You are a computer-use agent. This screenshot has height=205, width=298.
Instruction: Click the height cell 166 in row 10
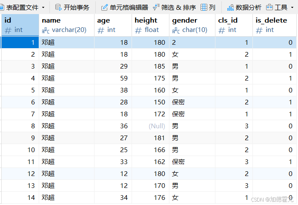(x=150, y=150)
